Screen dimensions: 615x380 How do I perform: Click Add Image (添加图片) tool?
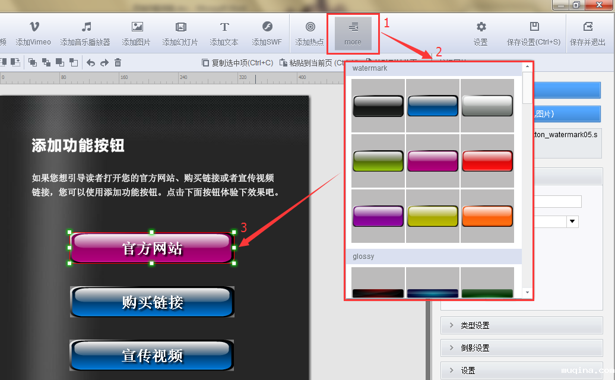(x=137, y=33)
